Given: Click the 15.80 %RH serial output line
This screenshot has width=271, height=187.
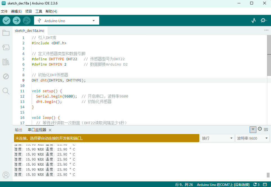Looking at the screenshot, I should 45,175.
